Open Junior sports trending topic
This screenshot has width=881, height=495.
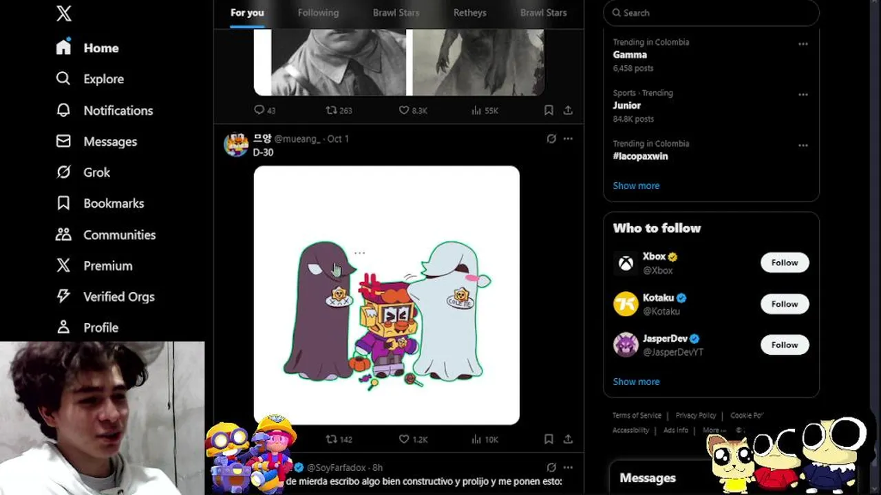point(626,105)
